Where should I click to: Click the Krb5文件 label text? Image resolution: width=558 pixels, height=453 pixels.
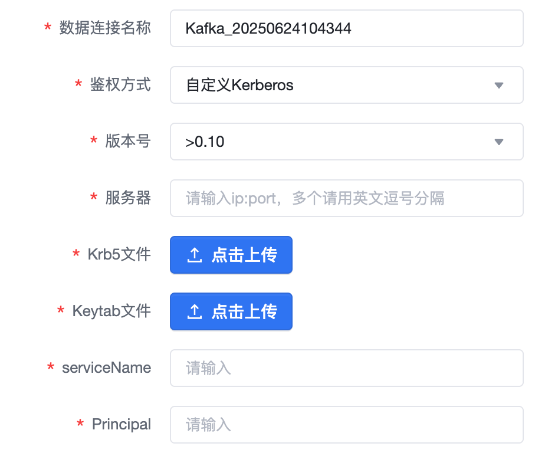pos(119,254)
